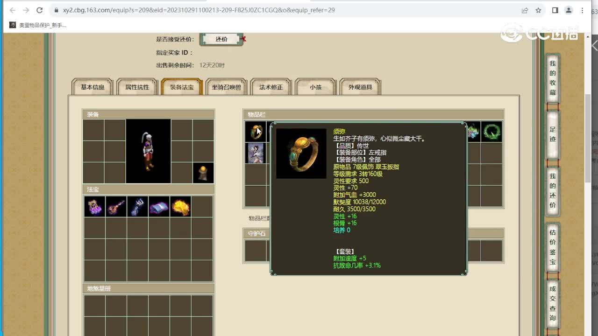
Task: Click the page's vertical scrollbar
Action: (588, 138)
